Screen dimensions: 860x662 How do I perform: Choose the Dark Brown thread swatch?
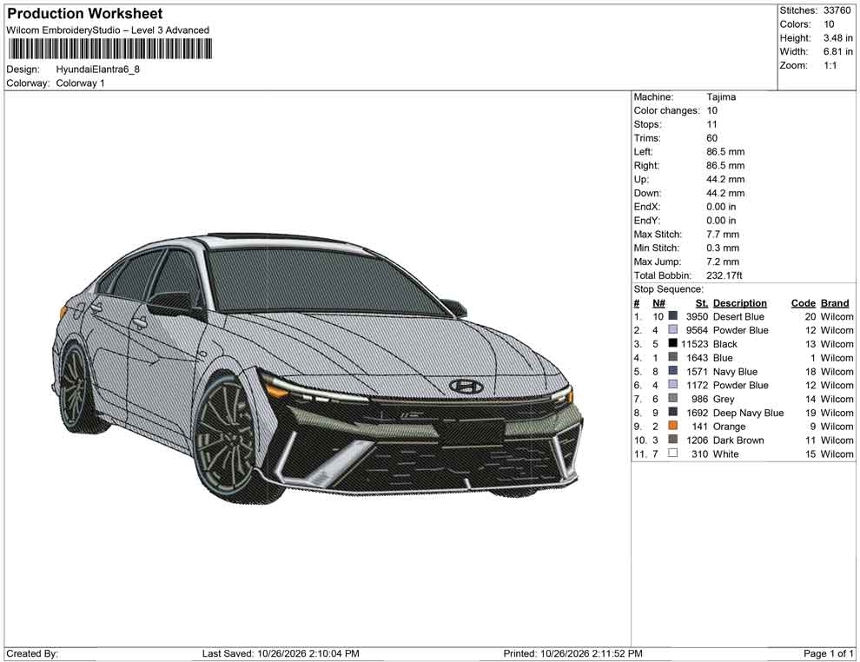tap(672, 440)
